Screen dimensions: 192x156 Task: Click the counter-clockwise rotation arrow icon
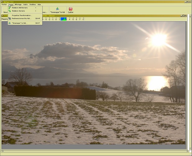pos(10,7)
